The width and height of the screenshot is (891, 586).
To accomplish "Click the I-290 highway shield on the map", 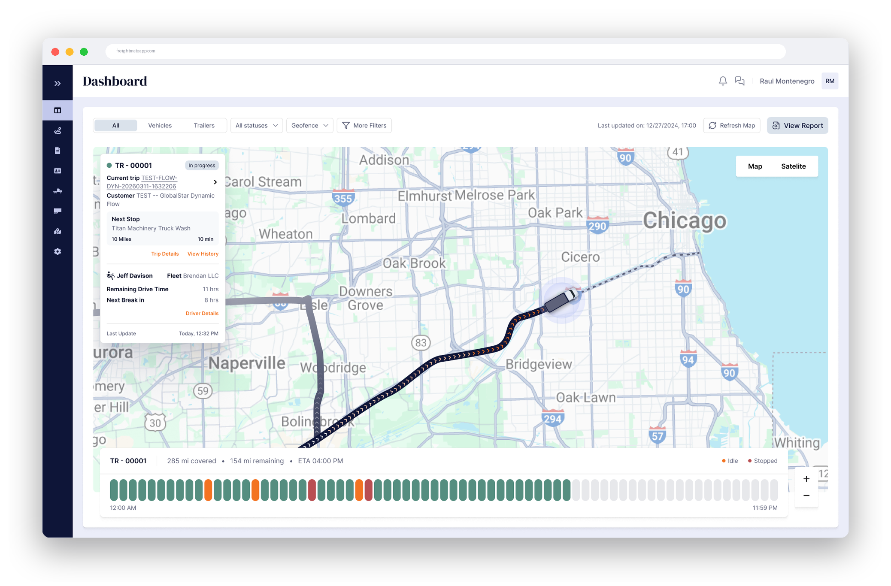I will 597,225.
